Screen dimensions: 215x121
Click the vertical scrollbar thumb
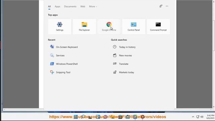click(214, 36)
